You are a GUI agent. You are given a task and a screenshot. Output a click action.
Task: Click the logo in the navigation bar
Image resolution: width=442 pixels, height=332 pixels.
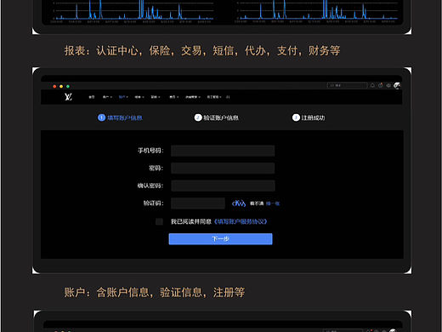click(x=68, y=97)
